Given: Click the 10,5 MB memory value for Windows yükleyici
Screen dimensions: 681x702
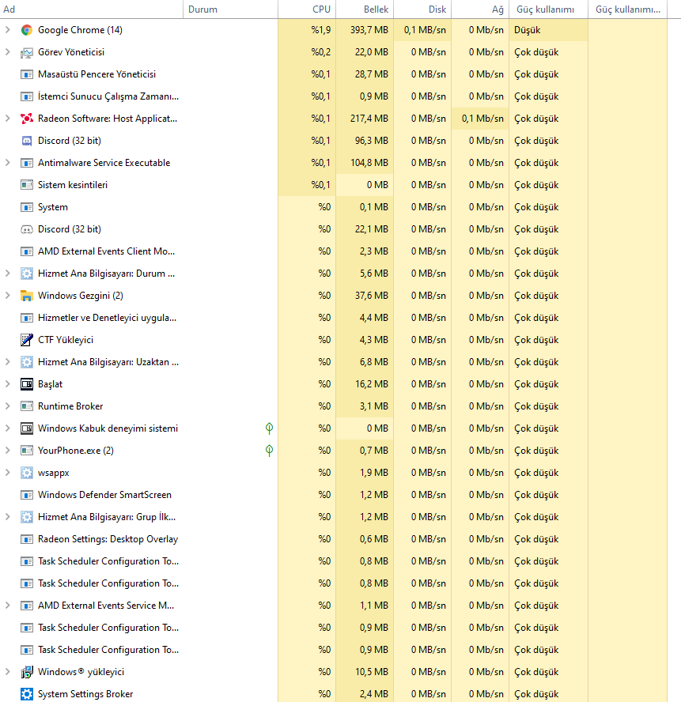Looking at the screenshot, I should (x=372, y=672).
